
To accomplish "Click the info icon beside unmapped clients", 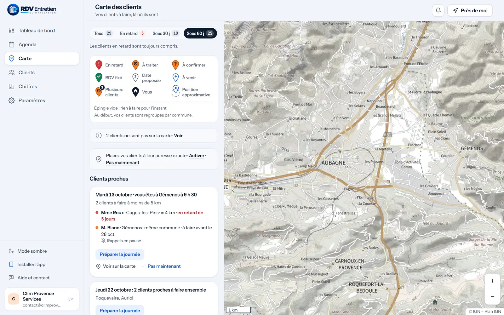I will click(x=99, y=135).
